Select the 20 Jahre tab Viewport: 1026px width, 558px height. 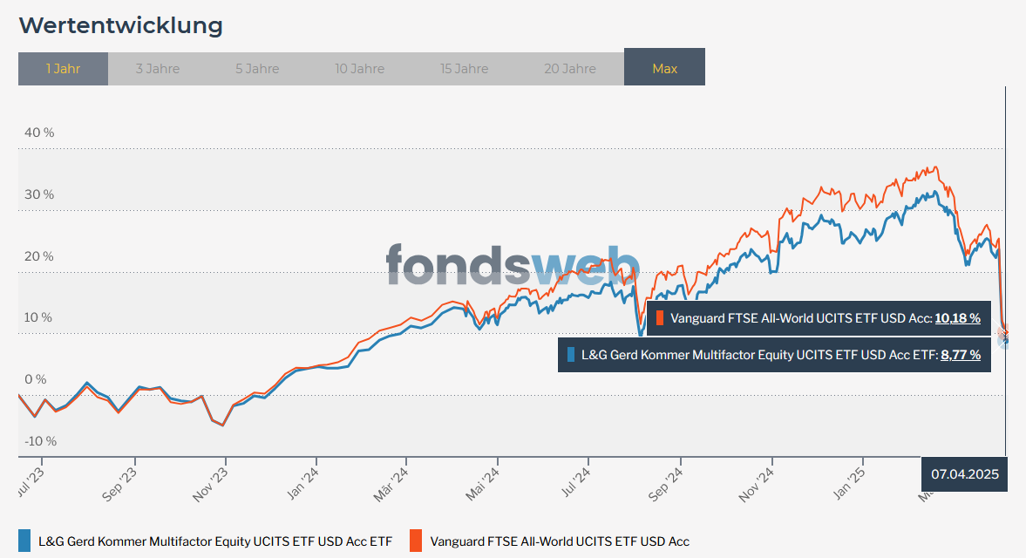(570, 69)
